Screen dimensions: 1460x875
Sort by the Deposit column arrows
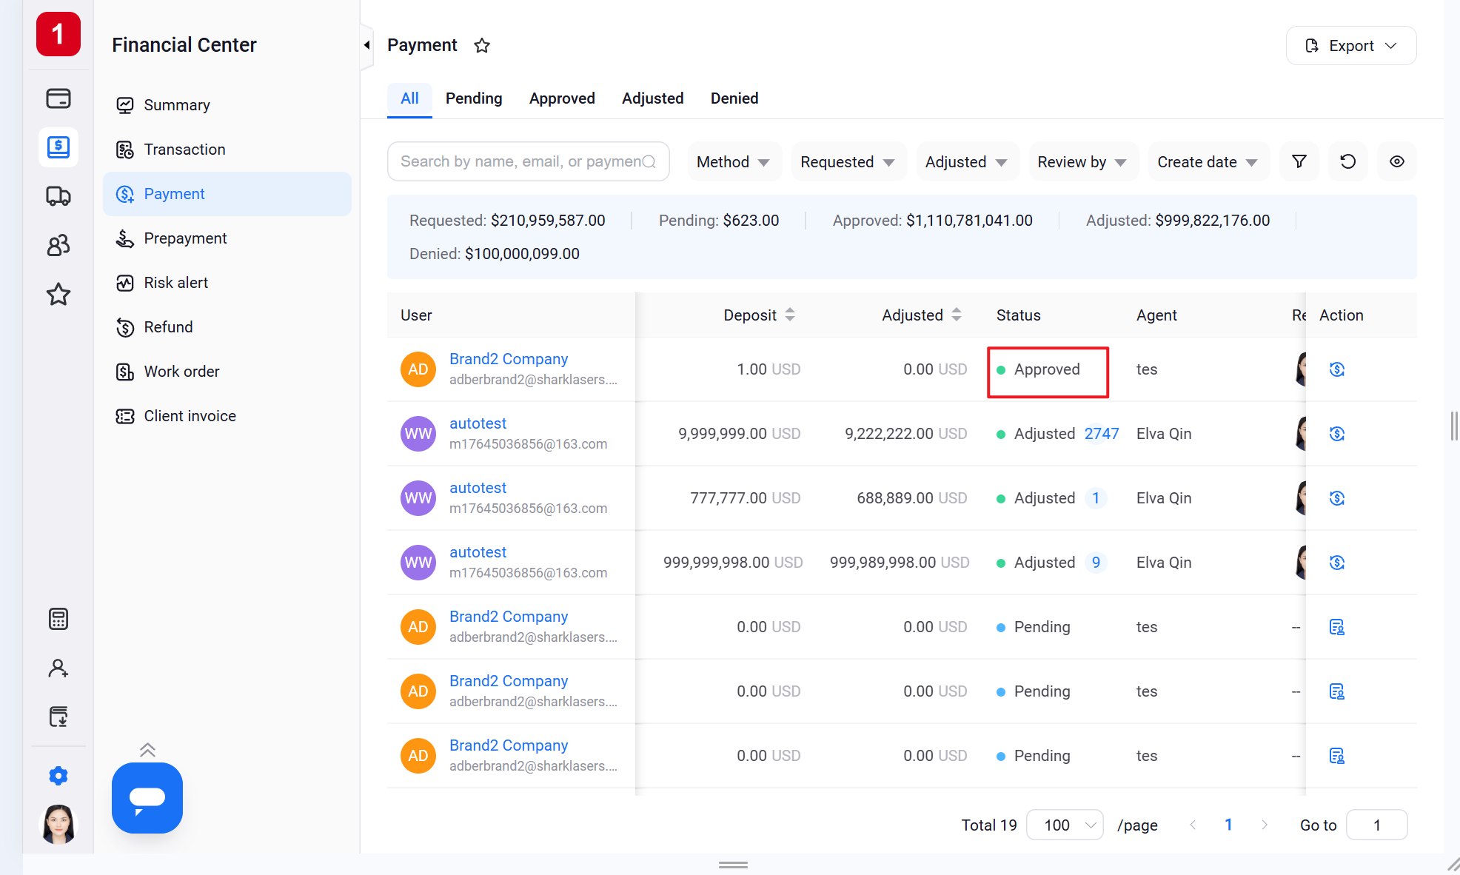point(790,315)
